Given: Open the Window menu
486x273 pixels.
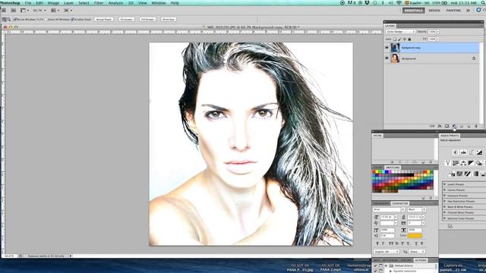Looking at the screenshot, I should coord(159,3).
